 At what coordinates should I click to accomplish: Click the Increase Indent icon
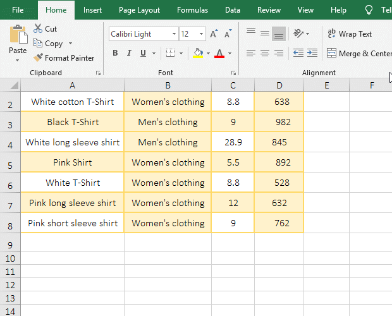click(x=311, y=53)
